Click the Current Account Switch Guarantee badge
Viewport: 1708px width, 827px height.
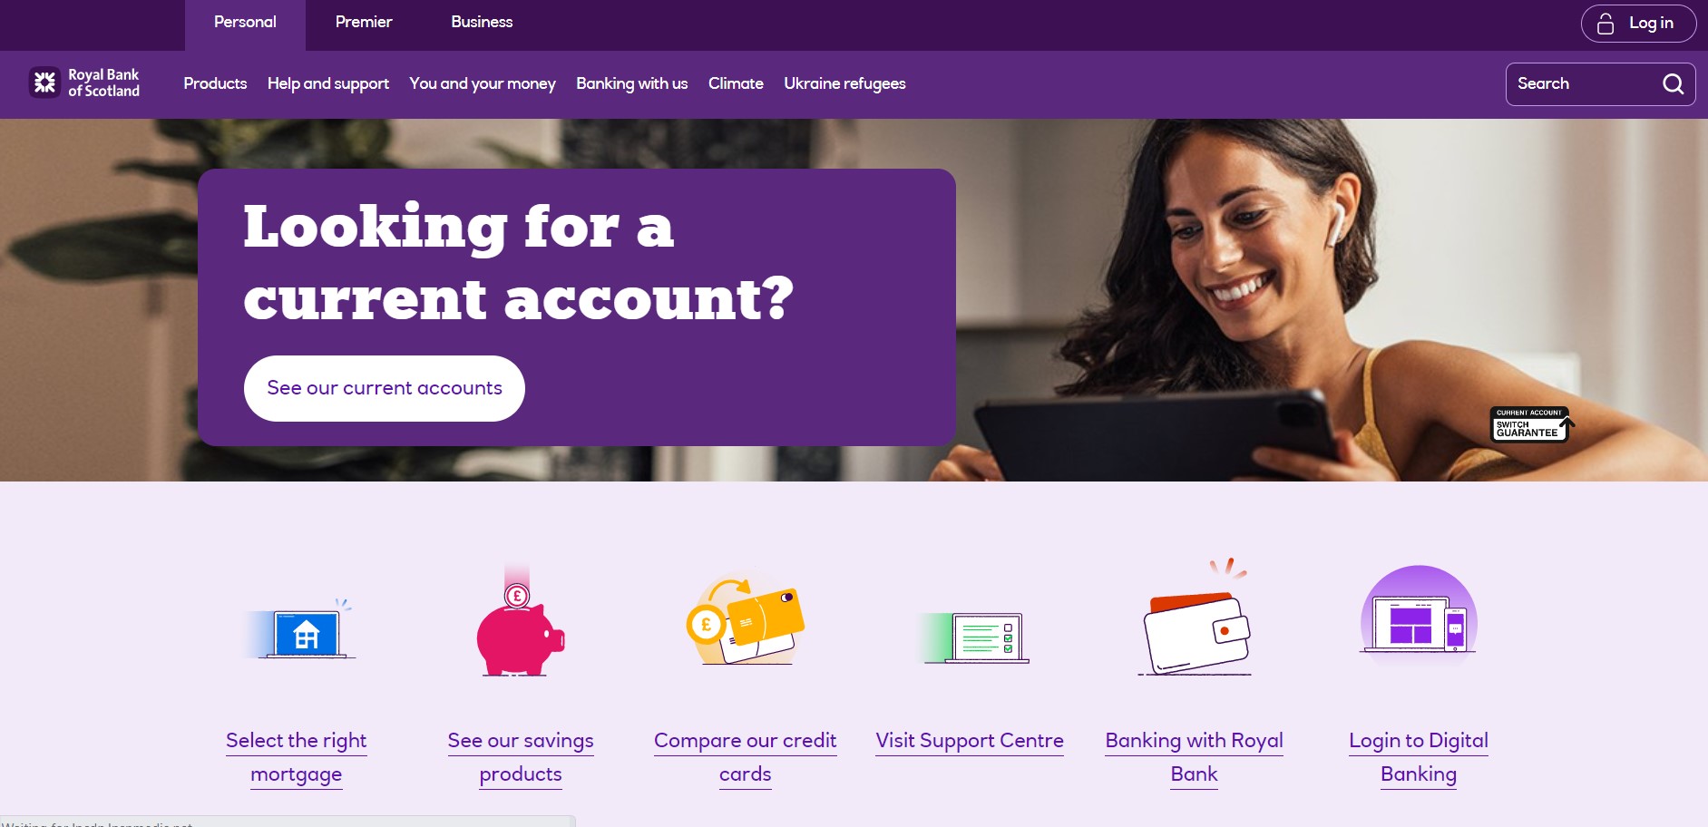(1531, 424)
